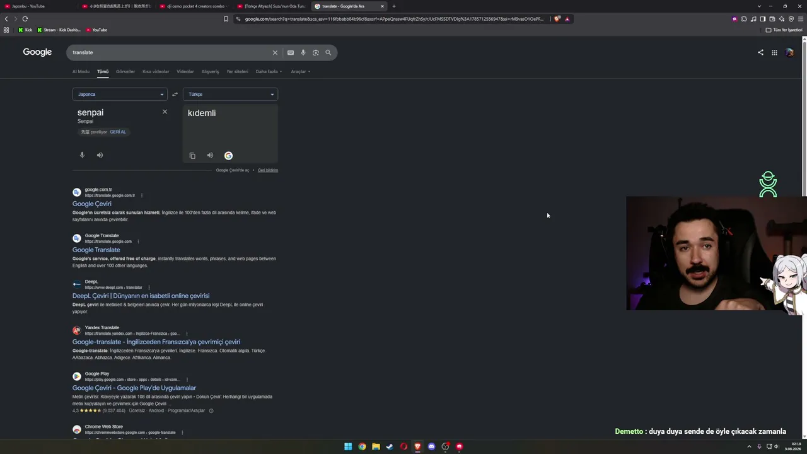This screenshot has width=807, height=454.
Task: Open Discord from the taskbar
Action: tap(431, 446)
